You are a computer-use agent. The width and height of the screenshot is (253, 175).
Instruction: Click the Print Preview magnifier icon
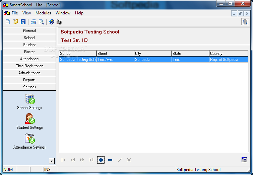(x=41, y=22)
